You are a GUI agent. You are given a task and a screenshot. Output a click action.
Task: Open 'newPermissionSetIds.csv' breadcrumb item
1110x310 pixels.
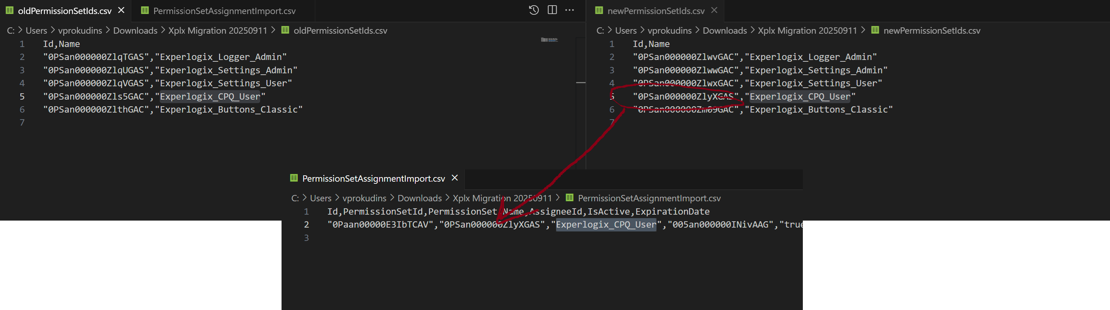(x=932, y=31)
